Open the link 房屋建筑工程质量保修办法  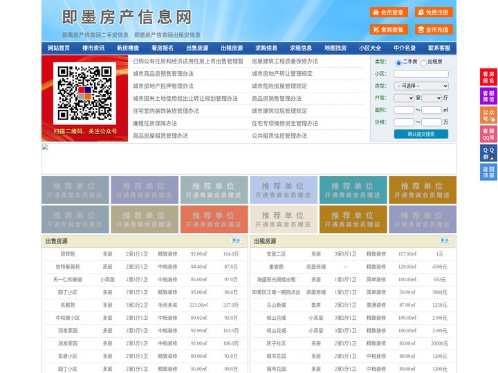point(285,61)
